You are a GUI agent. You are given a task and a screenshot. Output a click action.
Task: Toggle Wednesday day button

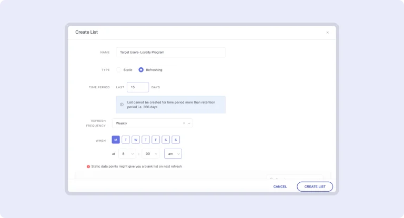tap(136, 140)
